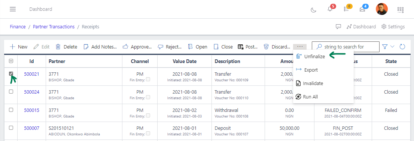
Task: Toggle the three-dots overflow menu
Action: (x=300, y=47)
